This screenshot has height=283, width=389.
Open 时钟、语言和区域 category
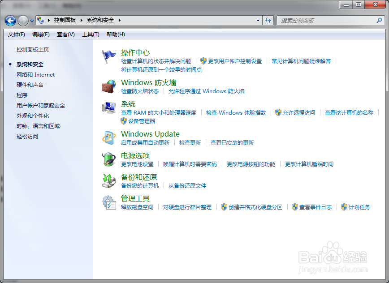point(38,126)
